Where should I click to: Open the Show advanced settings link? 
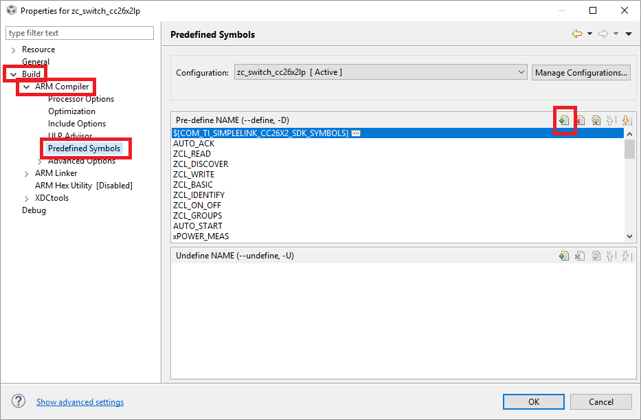tap(80, 402)
